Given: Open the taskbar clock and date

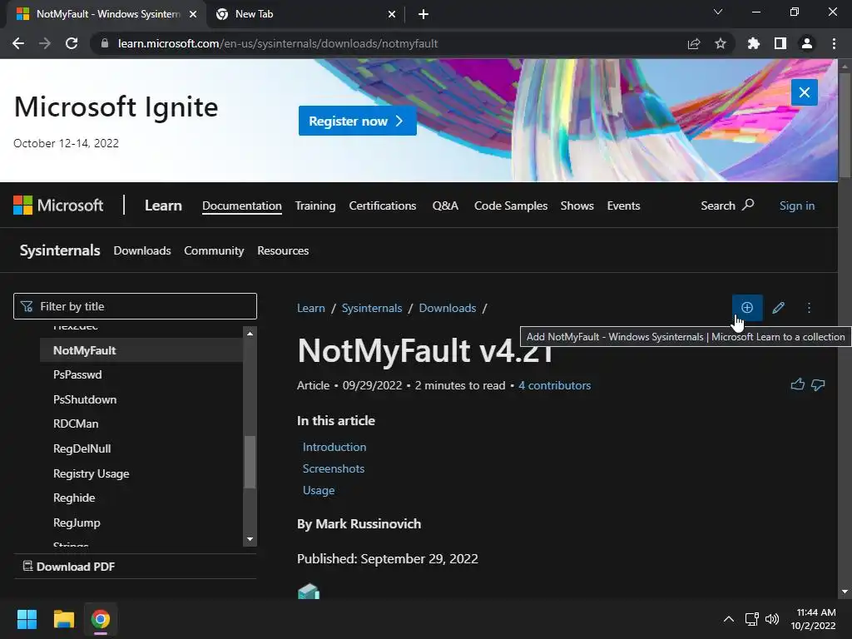Looking at the screenshot, I should coord(813,619).
